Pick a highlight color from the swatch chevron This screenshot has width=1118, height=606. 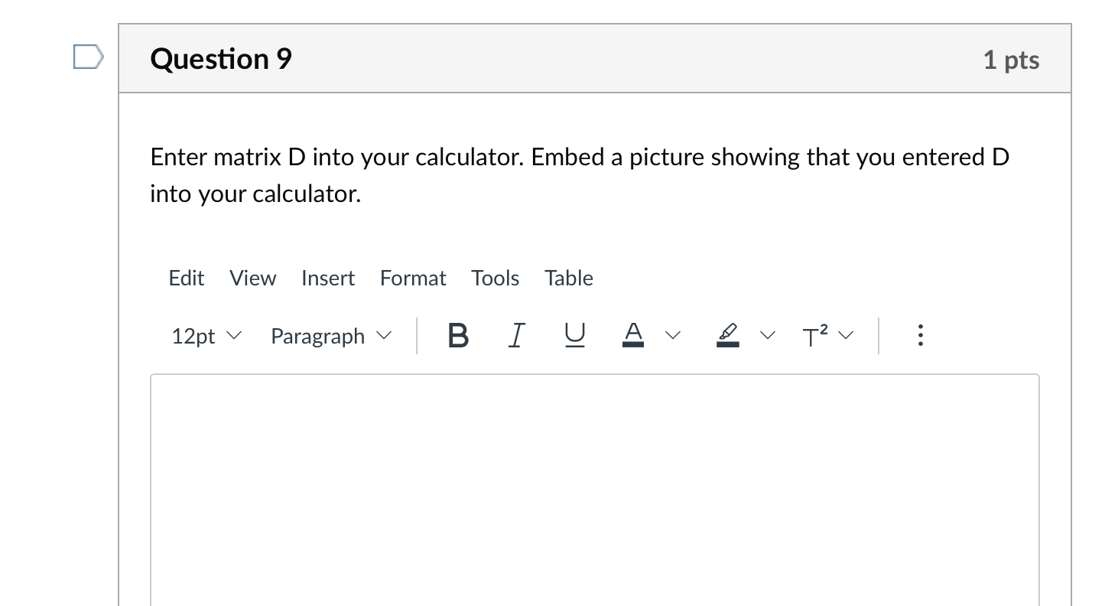[768, 335]
